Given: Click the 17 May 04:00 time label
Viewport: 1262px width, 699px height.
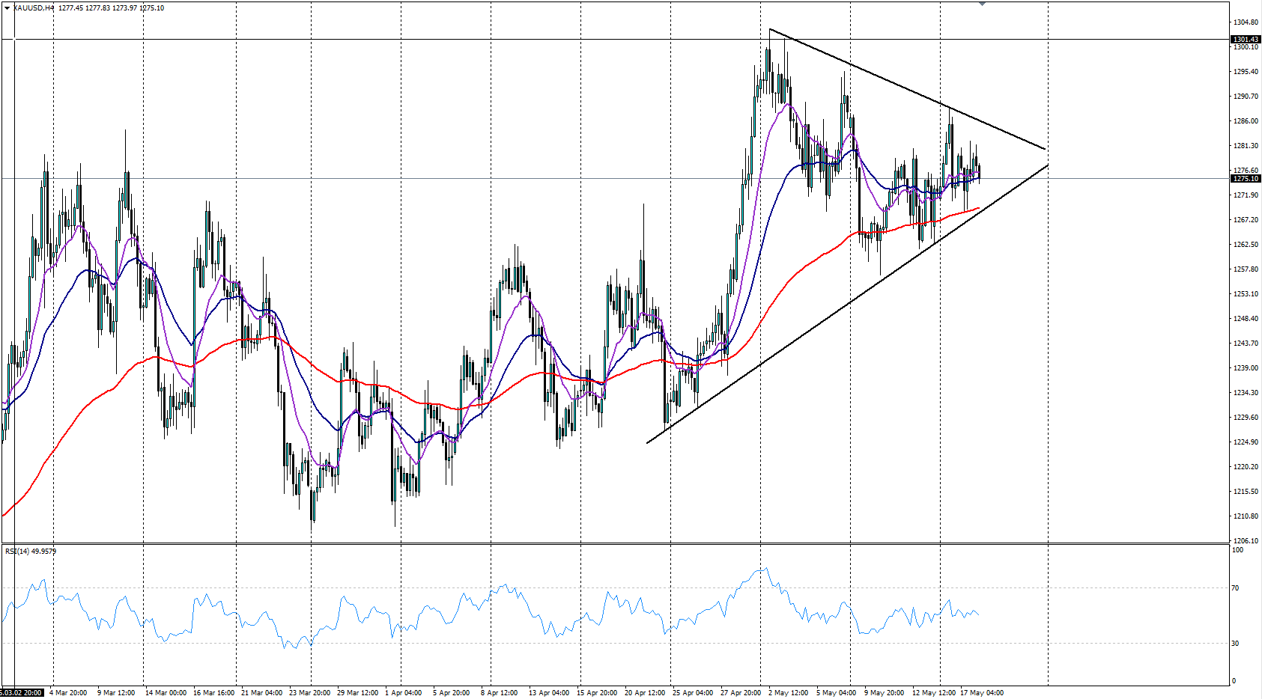Looking at the screenshot, I should click(981, 693).
